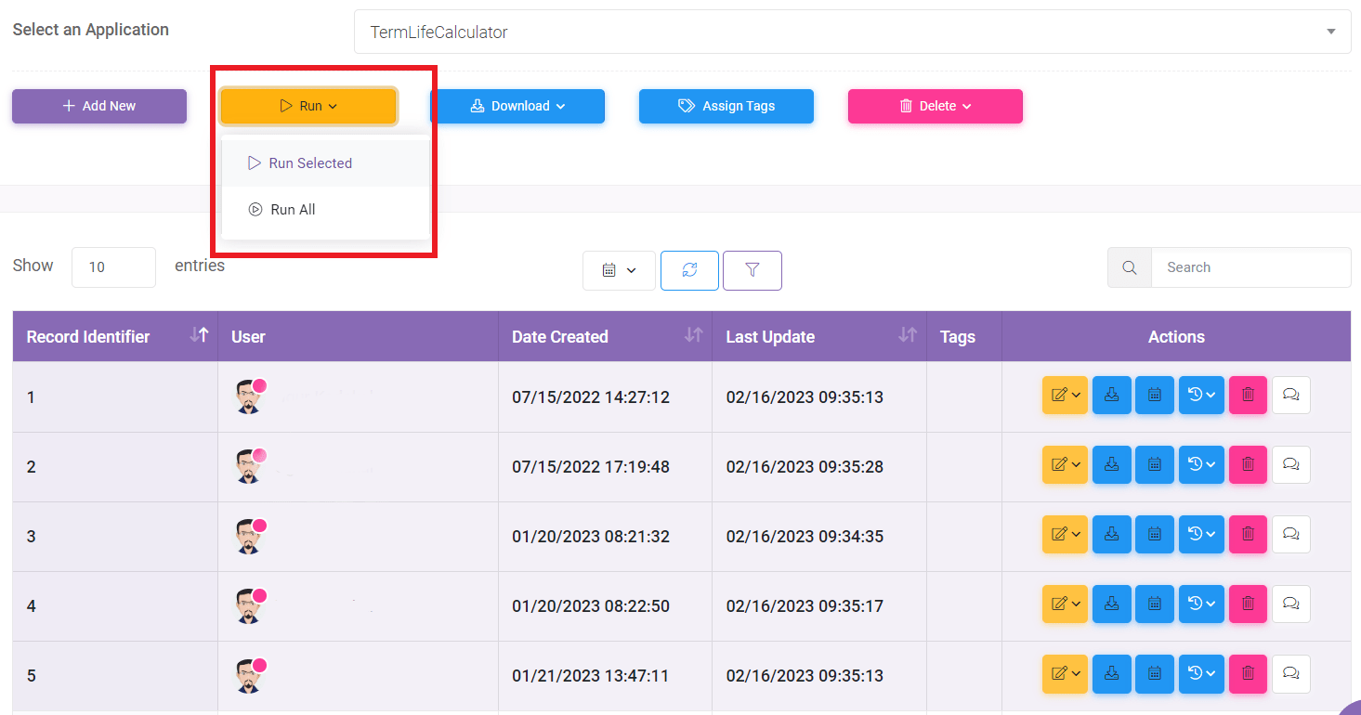Image resolution: width=1361 pixels, height=715 pixels.
Task: Open the calendar date range dropdown
Action: pos(619,270)
